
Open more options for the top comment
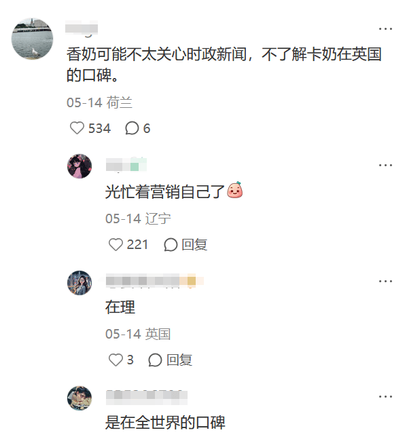385,29
